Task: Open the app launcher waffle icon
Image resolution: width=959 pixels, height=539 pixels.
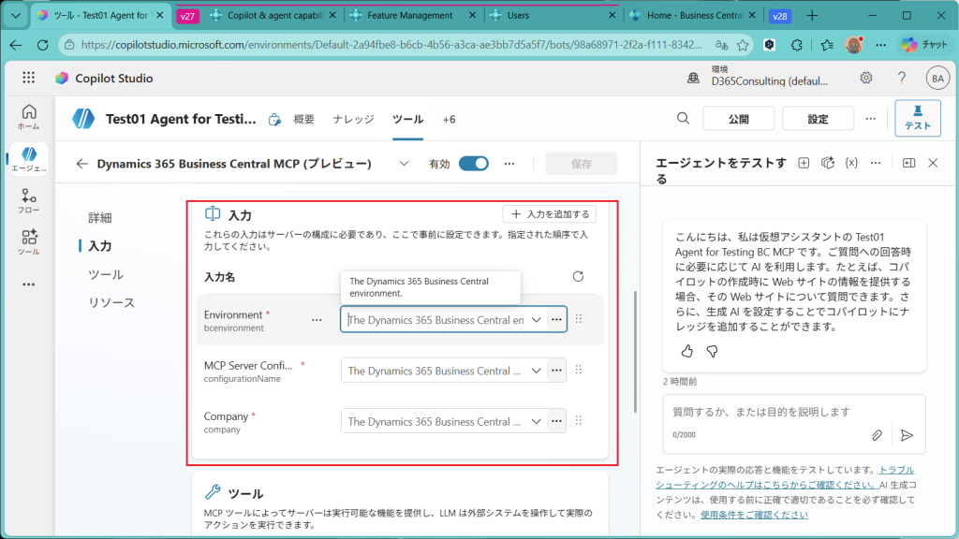Action: point(28,79)
